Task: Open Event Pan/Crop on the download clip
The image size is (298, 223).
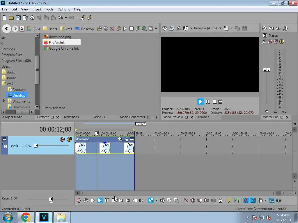Action: coord(120,139)
